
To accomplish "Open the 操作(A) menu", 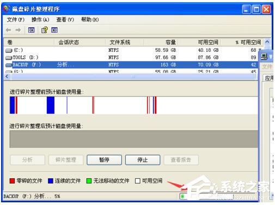I will pos(40,20).
